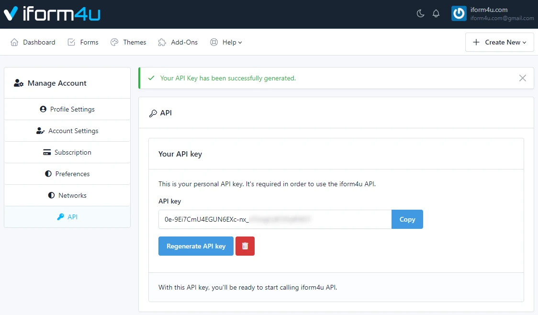Regenerate the API key
This screenshot has width=538, height=315.
click(x=196, y=246)
